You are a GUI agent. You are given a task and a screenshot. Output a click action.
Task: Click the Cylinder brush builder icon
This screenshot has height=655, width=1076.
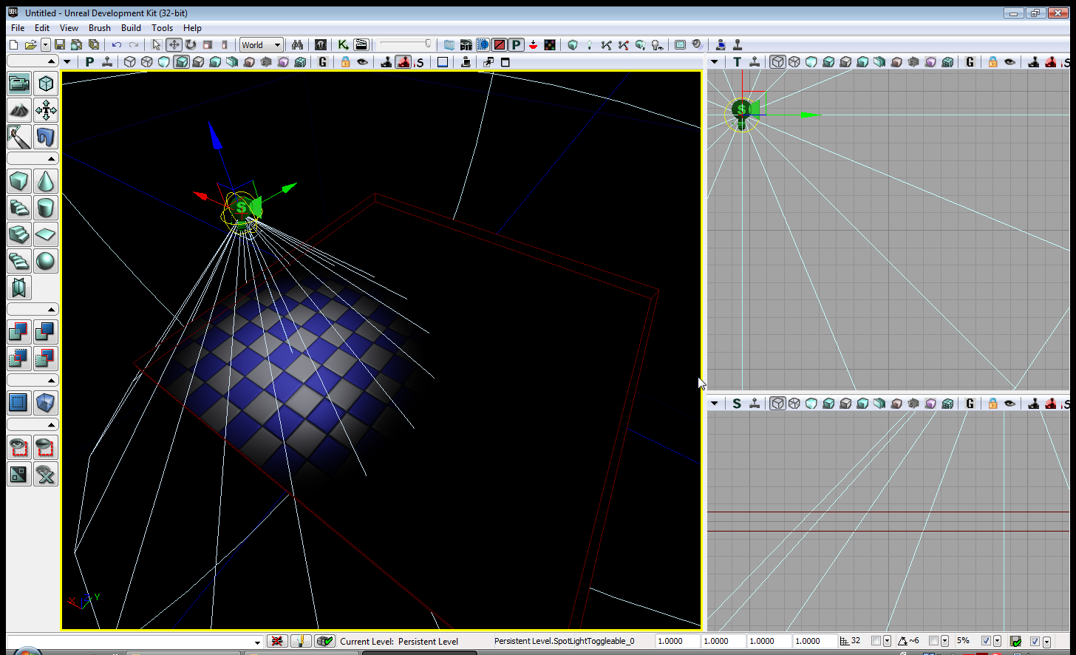pyautogui.click(x=46, y=208)
